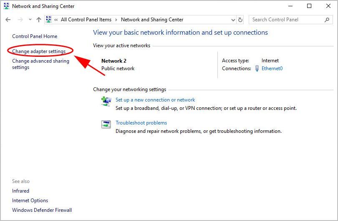This screenshot has width=338, height=221.
Task: Select Network and Sharing Center breadcrumb
Action: (x=152, y=20)
